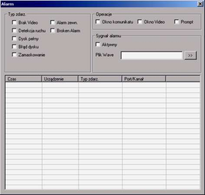Select the Port/Kanał column header
Viewport: 205px width, 195px height.
point(144,79)
